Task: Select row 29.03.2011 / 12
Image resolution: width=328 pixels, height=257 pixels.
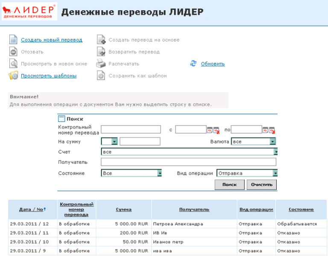Action: (167, 224)
